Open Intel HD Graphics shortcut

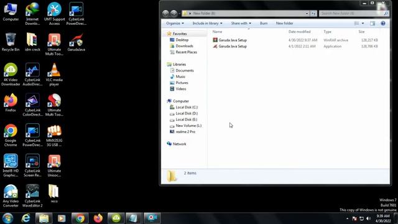click(11, 166)
